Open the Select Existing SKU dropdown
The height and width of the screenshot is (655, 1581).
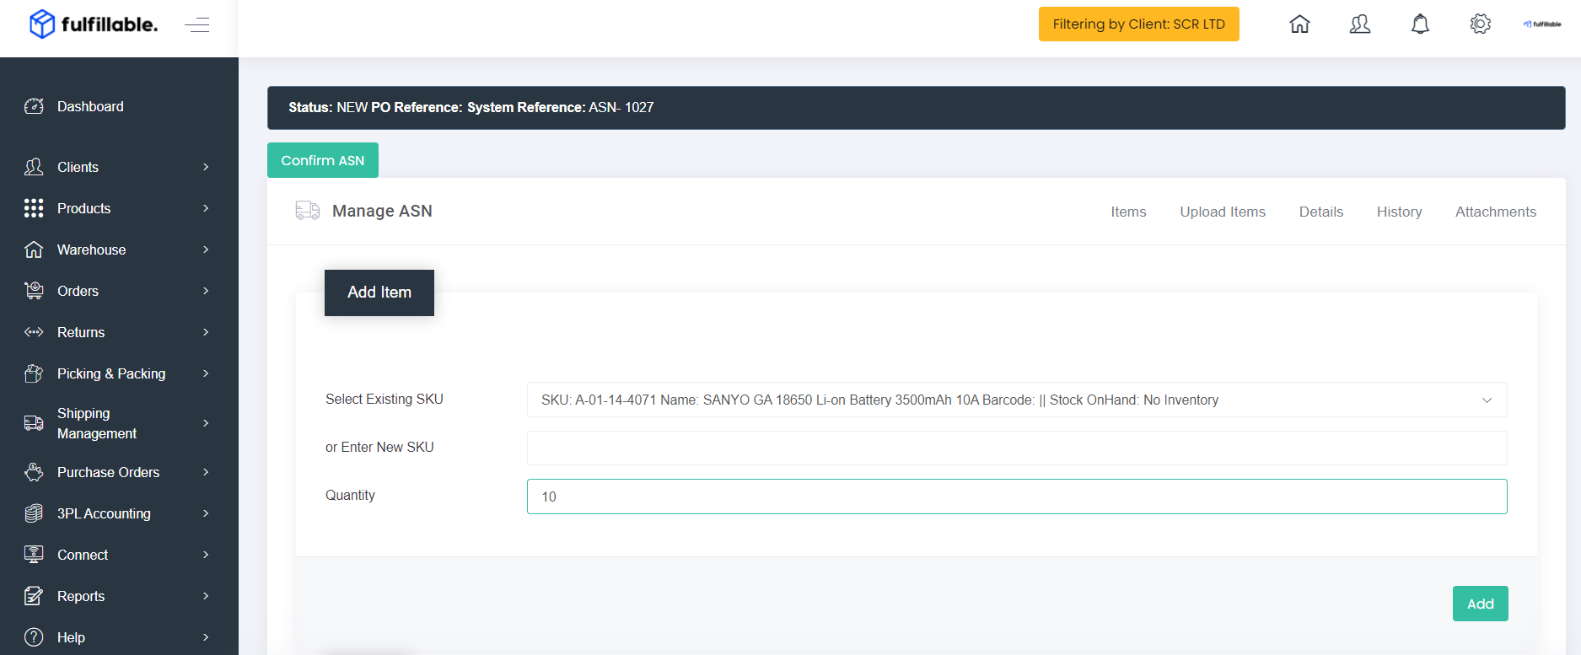click(x=1017, y=400)
